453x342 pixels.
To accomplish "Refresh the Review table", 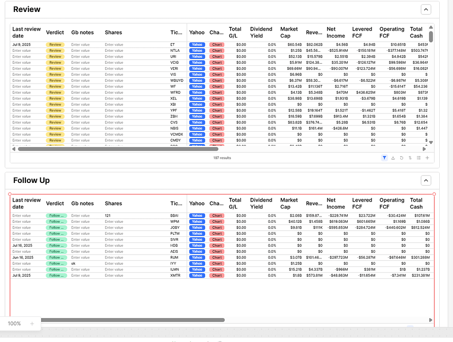I will [402, 158].
